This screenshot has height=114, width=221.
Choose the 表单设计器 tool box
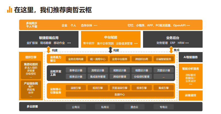(75, 70)
